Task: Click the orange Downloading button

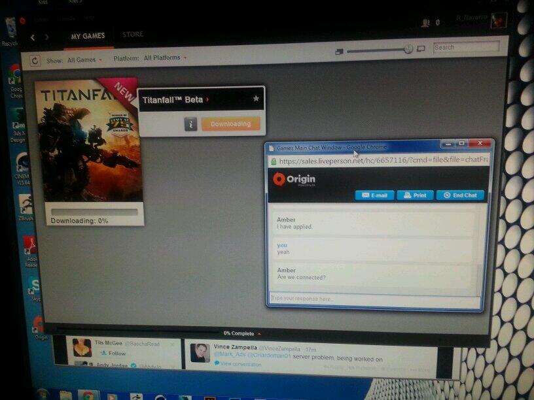Action: tap(230, 124)
